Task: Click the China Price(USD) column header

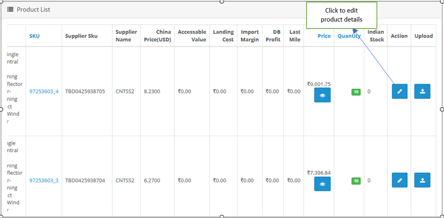Action: [x=158, y=36]
